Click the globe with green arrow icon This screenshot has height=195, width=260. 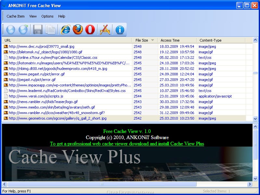click(23, 30)
